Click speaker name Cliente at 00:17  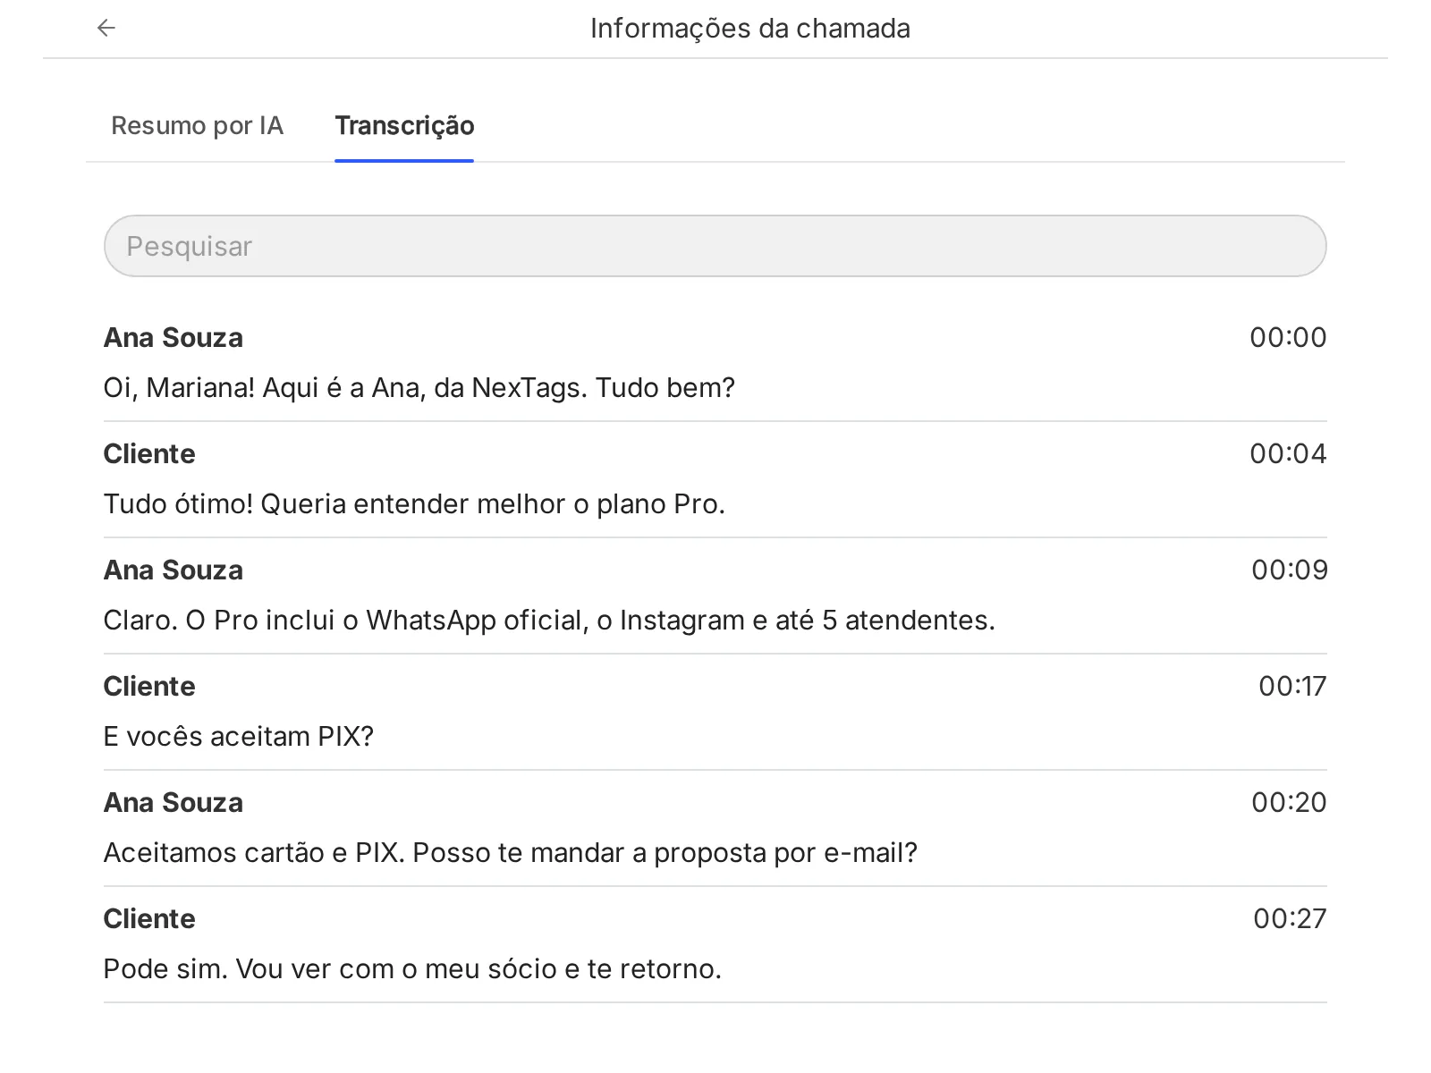pyautogui.click(x=149, y=686)
